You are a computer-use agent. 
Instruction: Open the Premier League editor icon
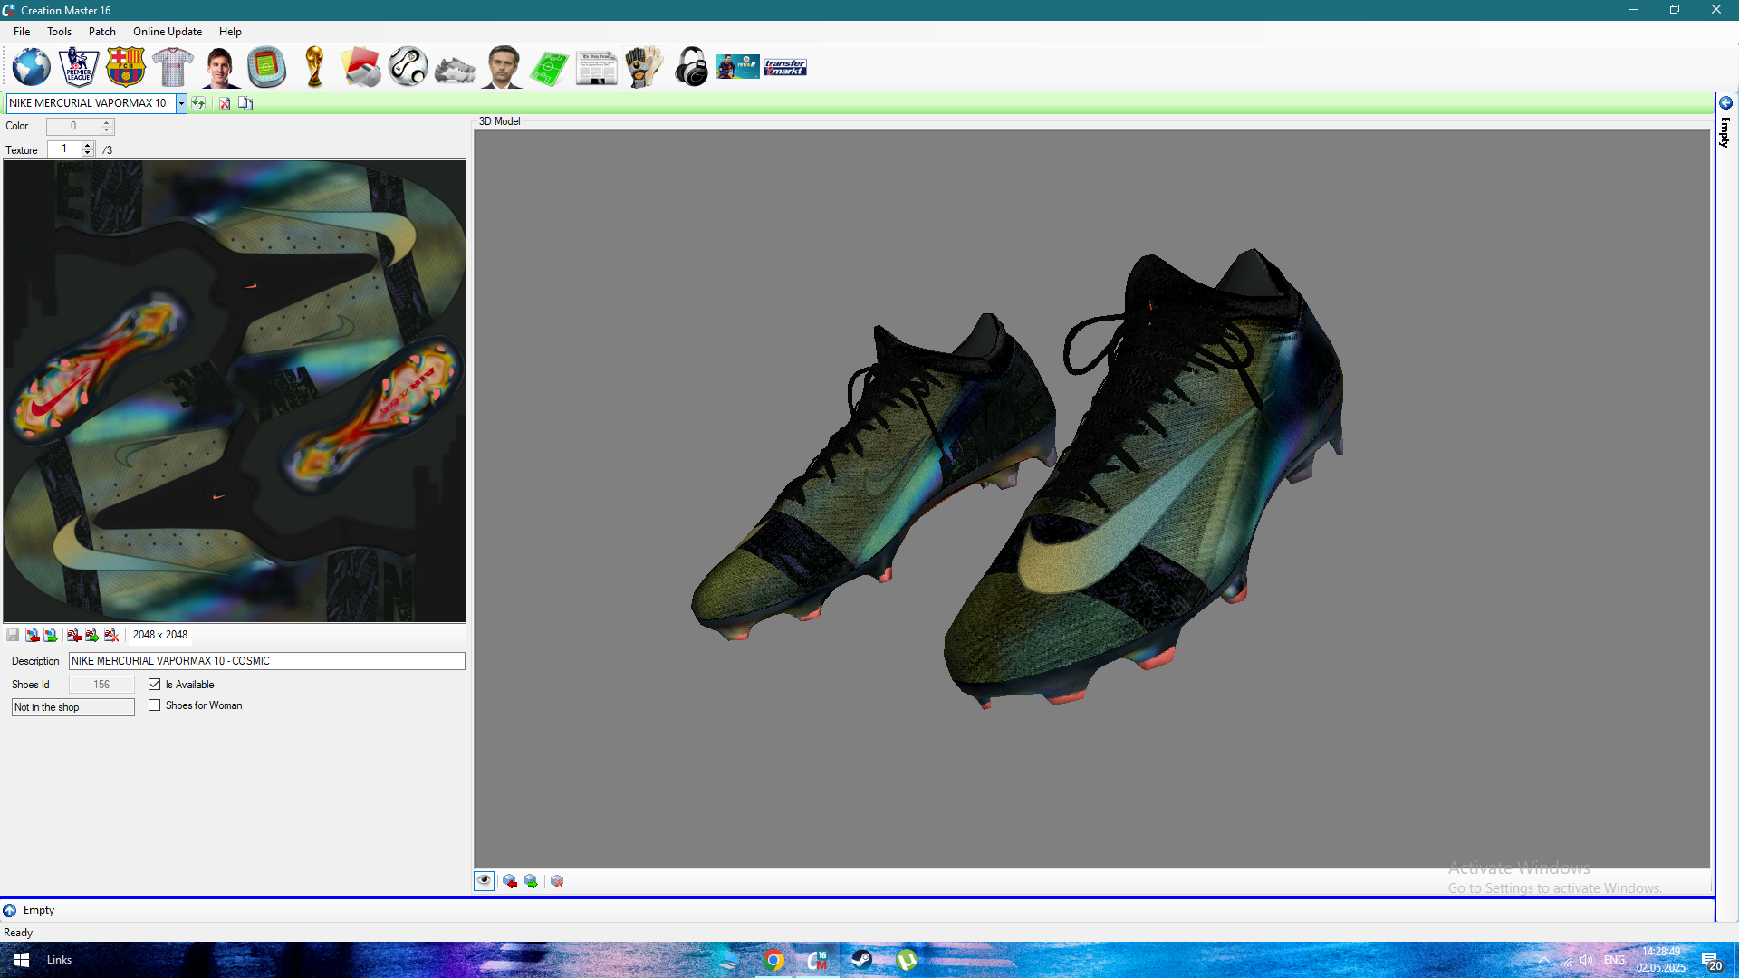tap(78, 67)
